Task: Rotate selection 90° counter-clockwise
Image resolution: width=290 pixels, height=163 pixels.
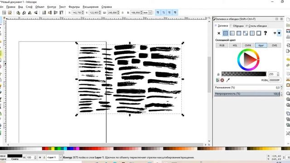Action: [x=18, y=13]
